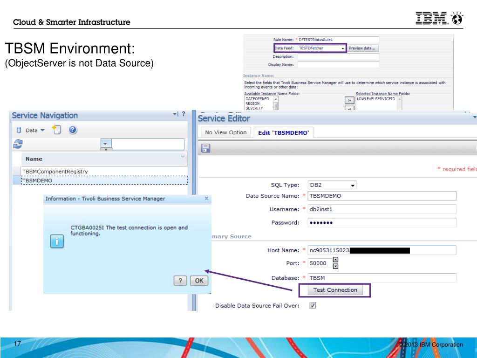
Task: Click the dialog help '?' button
Action: pos(180,281)
